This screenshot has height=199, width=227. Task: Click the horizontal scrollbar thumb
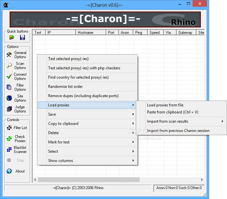89,180
